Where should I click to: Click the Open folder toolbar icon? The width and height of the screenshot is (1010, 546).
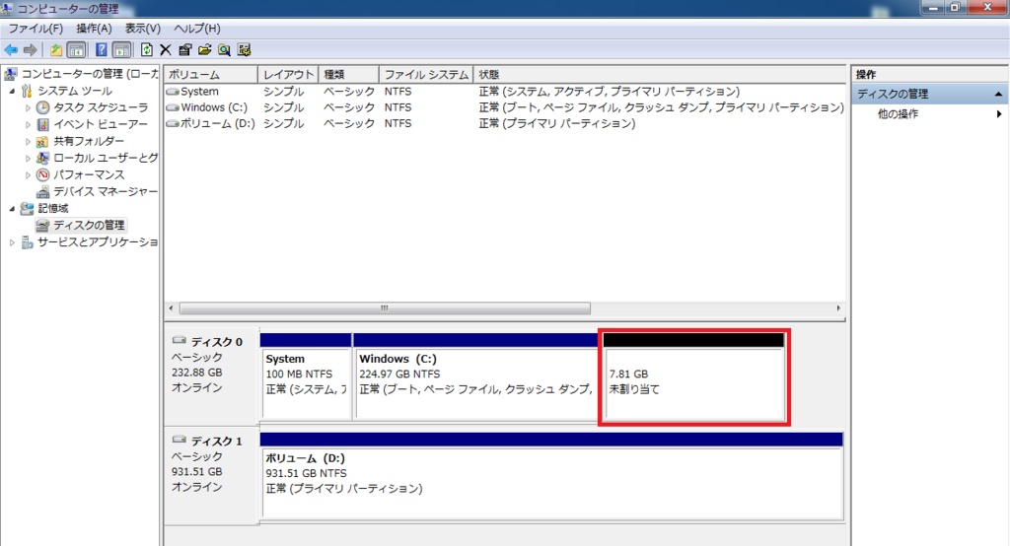click(205, 49)
